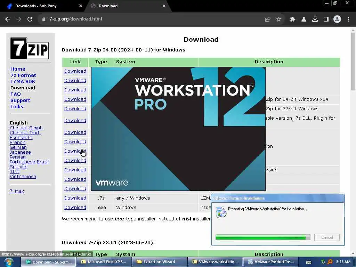The width and height of the screenshot is (356, 267).
Task: Open the Home sidebar link
Action: point(18,69)
